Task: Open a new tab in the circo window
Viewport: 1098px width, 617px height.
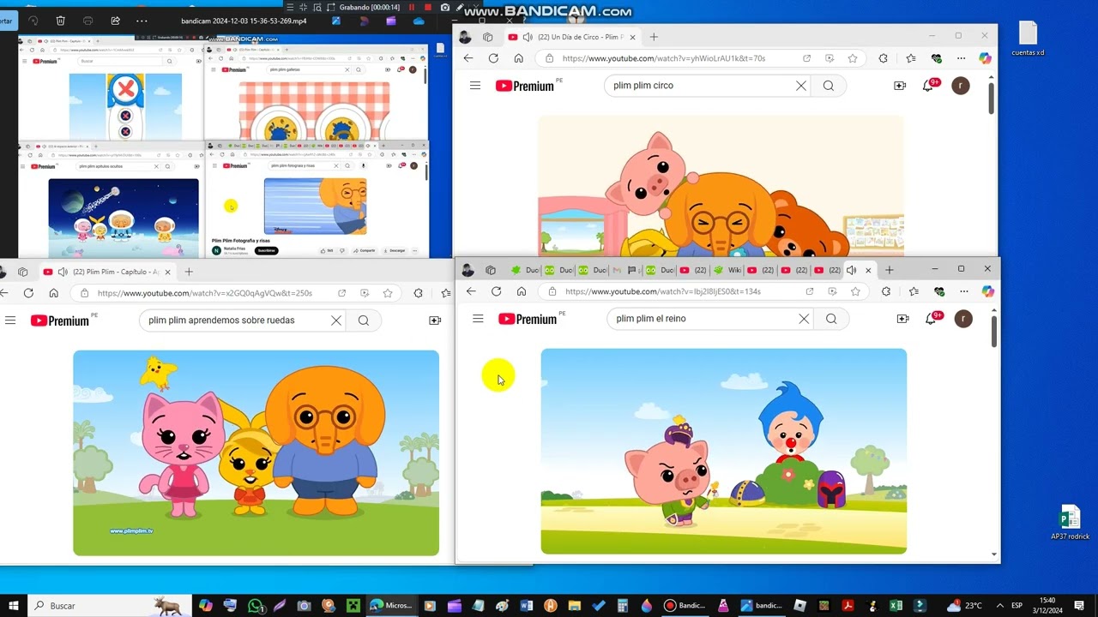Action: 654,37
